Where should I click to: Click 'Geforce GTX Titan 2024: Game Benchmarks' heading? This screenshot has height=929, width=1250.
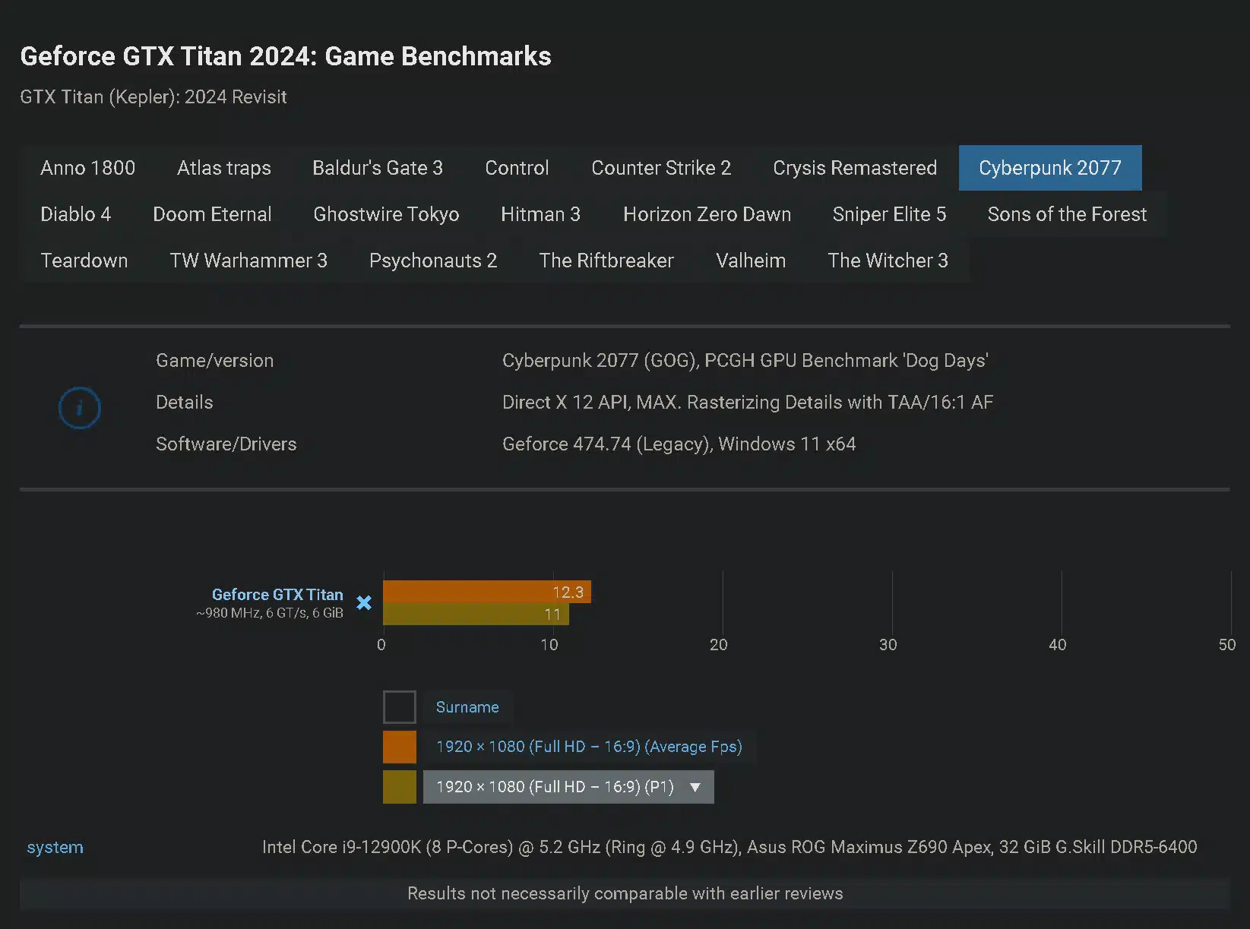pos(286,56)
